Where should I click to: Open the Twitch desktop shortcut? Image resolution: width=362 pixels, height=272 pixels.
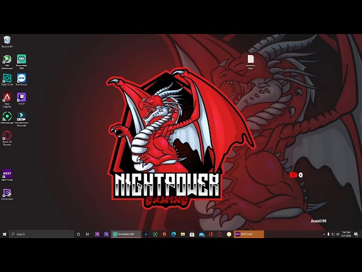click(x=21, y=99)
